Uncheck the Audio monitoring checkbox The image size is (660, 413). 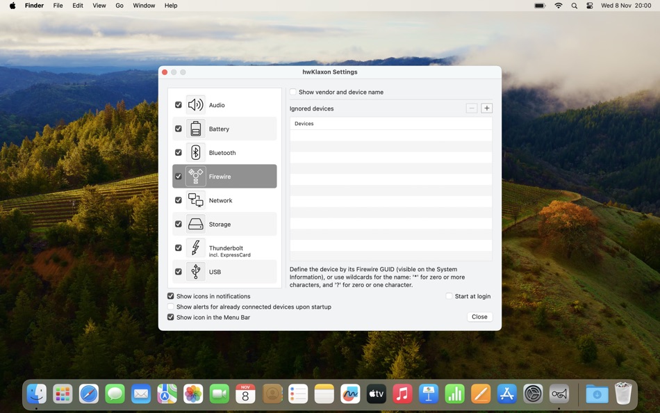coord(179,104)
